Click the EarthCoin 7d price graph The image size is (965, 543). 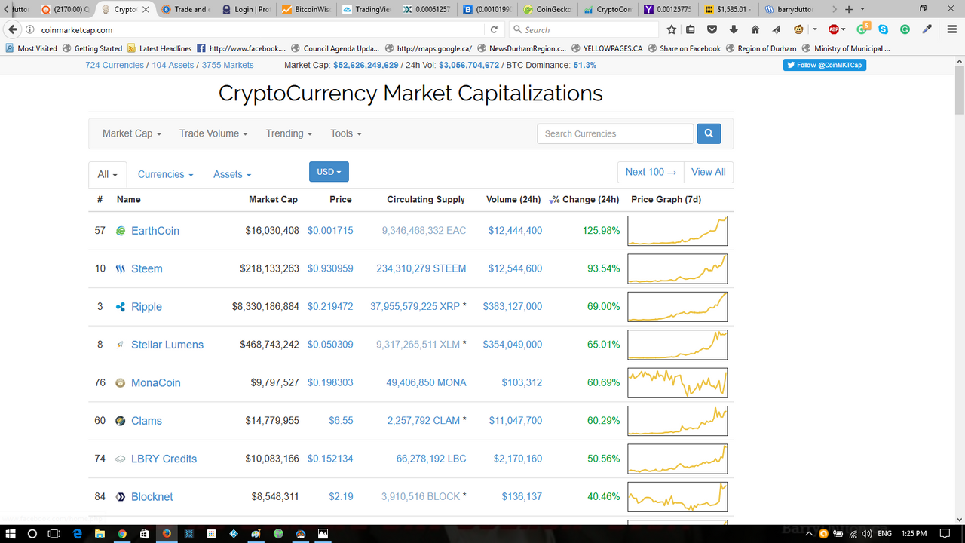pyautogui.click(x=678, y=231)
